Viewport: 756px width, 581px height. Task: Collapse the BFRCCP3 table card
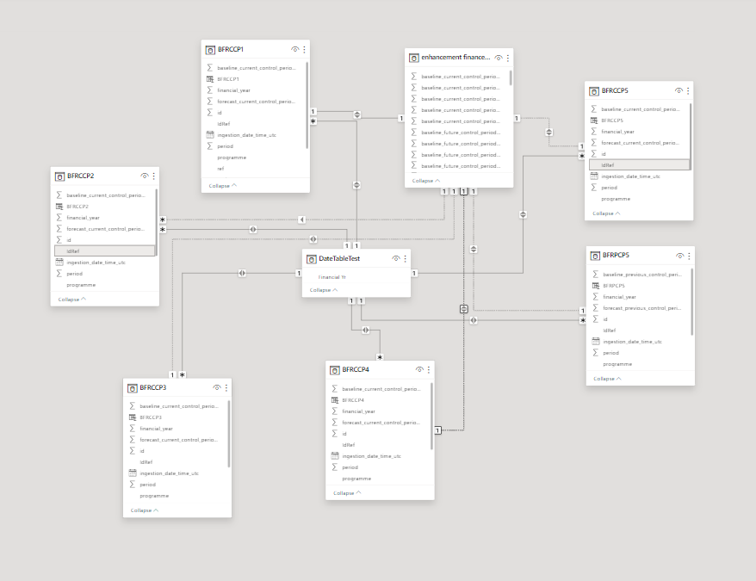pos(145,510)
